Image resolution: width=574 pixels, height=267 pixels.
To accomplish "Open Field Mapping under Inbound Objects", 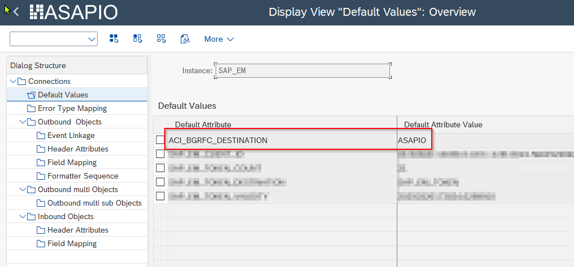I will [72, 243].
